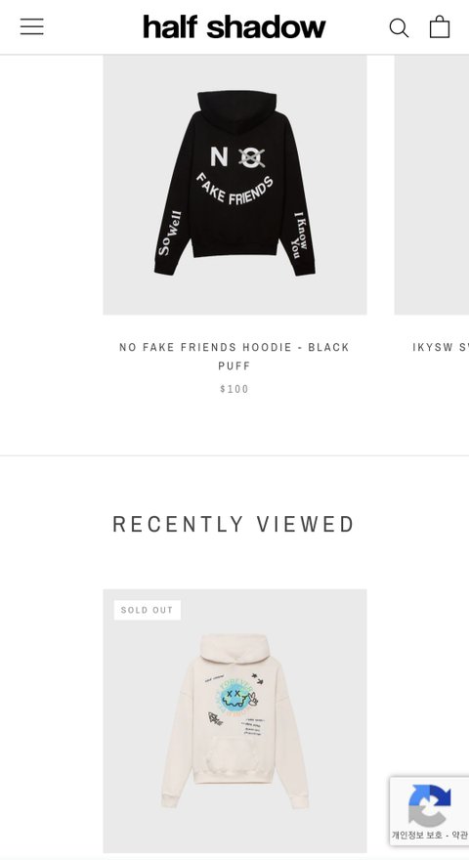This screenshot has height=860, width=469.
Task: Select the partially visible product image beside black hoodie
Action: [432, 185]
